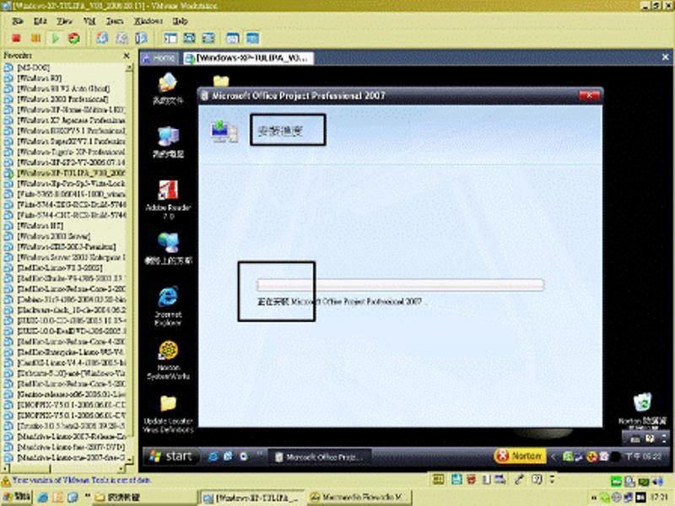This screenshot has width=675, height=506.
Task: Click the host taskbar Start button
Action: (16, 498)
